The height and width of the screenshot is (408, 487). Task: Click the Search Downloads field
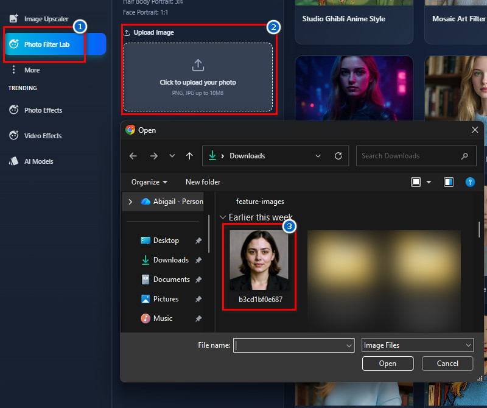416,156
